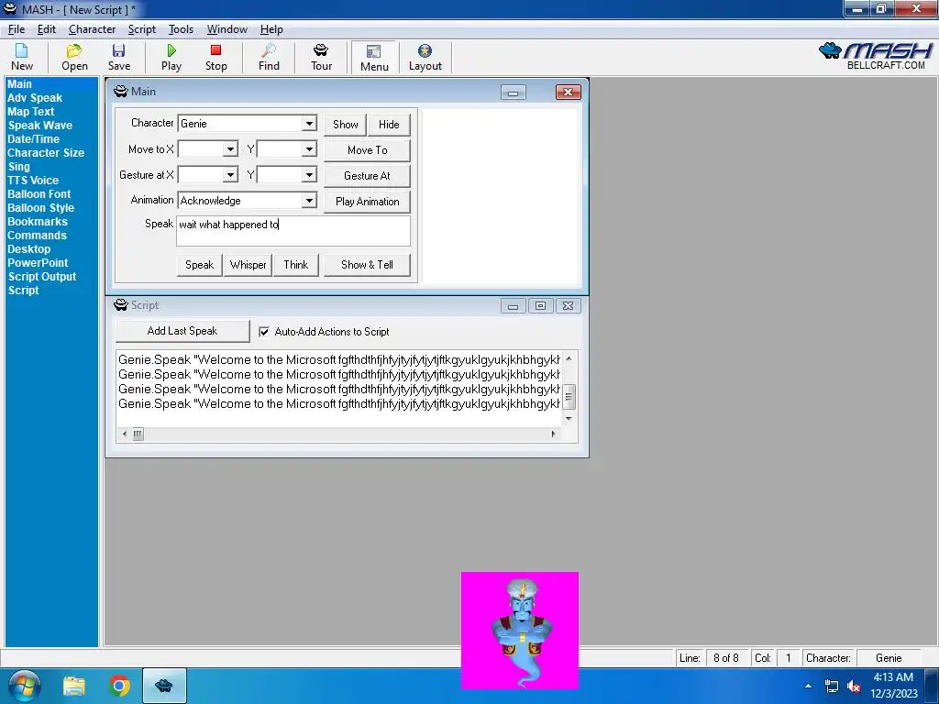
Task: Click the Speak button
Action: pyautogui.click(x=199, y=265)
